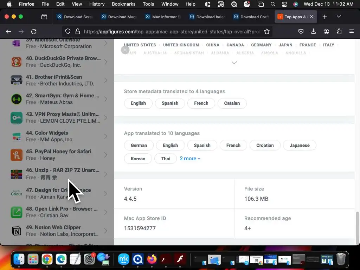Open the DuckDuckGo Private Browser app icon
Image resolution: width=360 pixels, height=270 pixels.
click(x=16, y=62)
